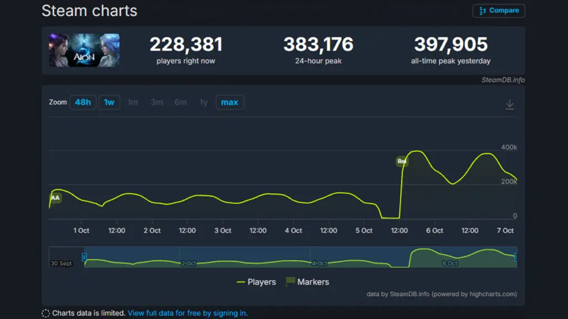
Task: Click the 400k y-axis label
Action: [509, 147]
